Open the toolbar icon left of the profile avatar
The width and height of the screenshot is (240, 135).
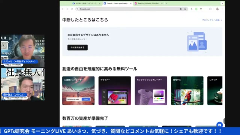(x=210, y=9)
